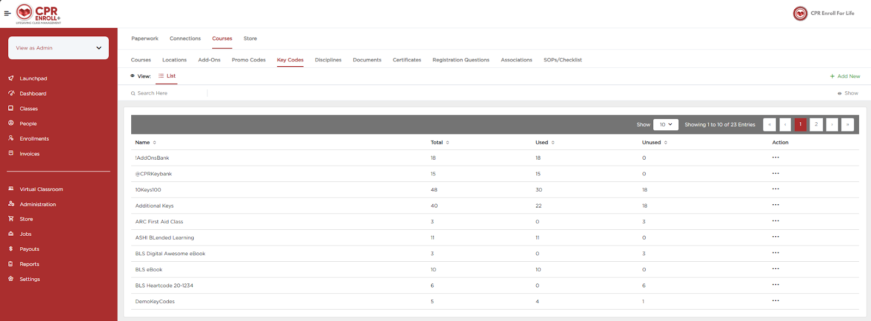Jump to last page of entries
Viewport: 871px width, 321px height.
tap(848, 124)
